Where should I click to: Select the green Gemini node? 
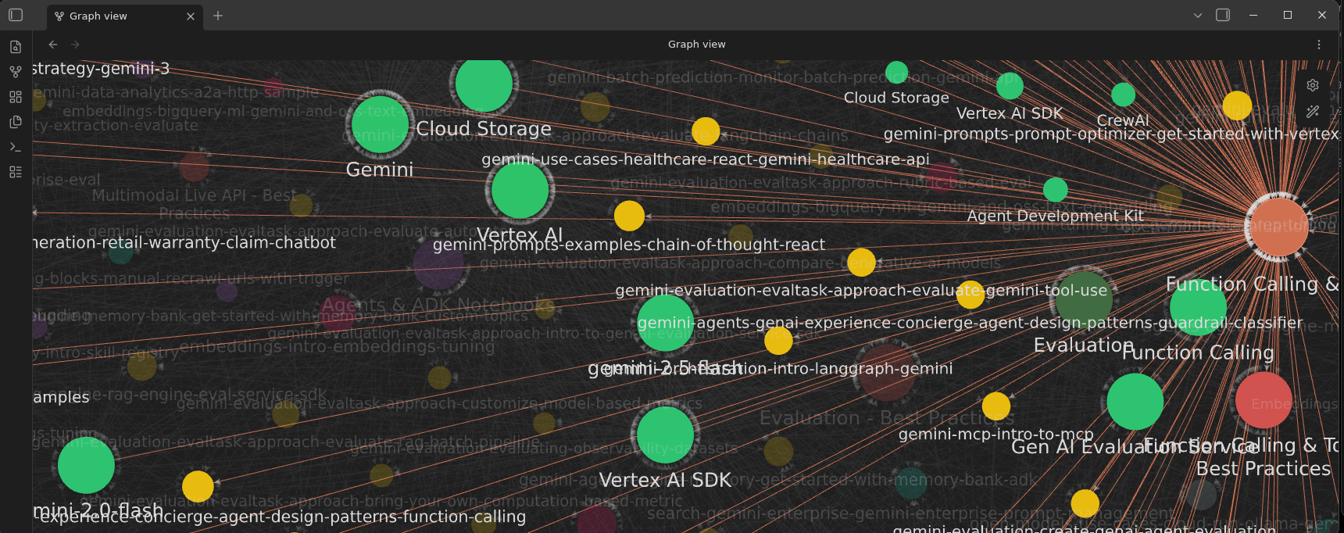[x=380, y=123]
